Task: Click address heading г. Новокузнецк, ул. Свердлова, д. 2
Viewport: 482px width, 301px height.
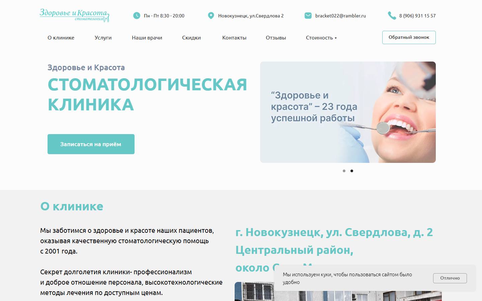Action: pos(334,232)
